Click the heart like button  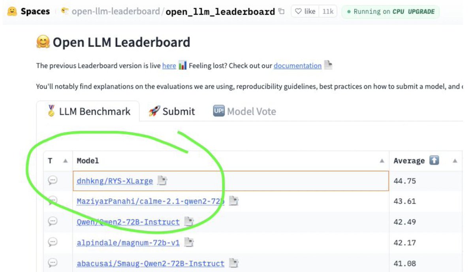coord(306,11)
